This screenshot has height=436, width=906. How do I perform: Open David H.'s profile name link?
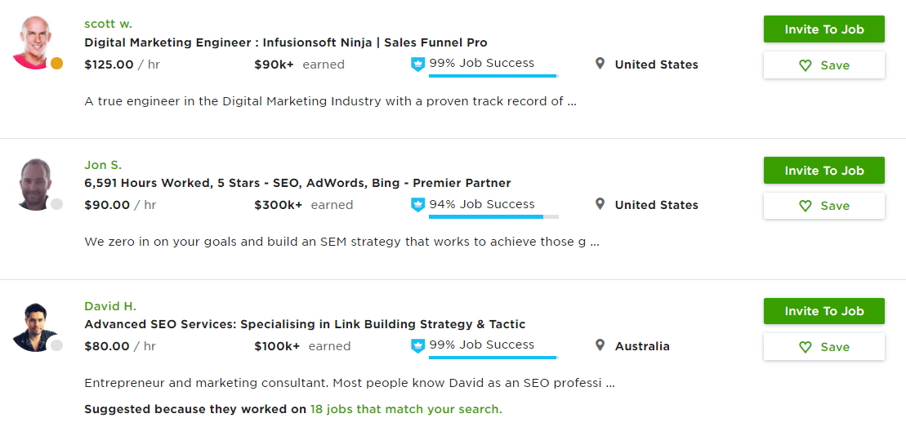(x=110, y=306)
